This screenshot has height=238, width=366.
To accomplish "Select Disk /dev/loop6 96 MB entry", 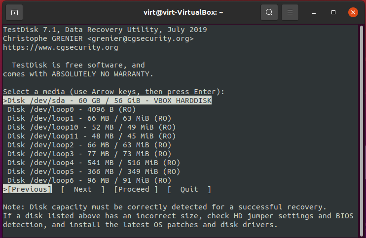I will point(89,180).
